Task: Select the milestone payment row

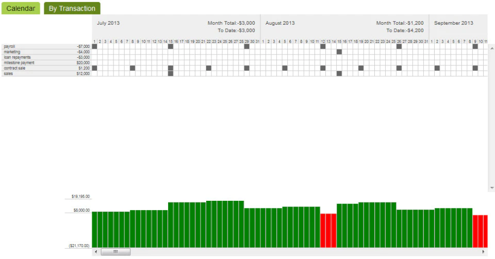Action: coord(46,63)
